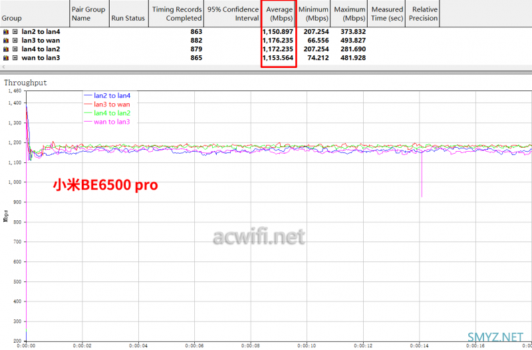Image resolution: width=532 pixels, height=350 pixels.
Task: Click the Pair Group Name column header
Action: pyautogui.click(x=88, y=14)
